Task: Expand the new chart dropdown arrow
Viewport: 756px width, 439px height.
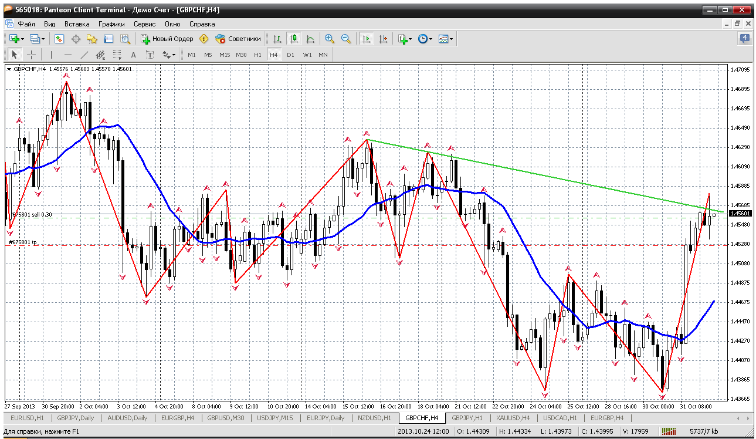Action: click(x=22, y=39)
